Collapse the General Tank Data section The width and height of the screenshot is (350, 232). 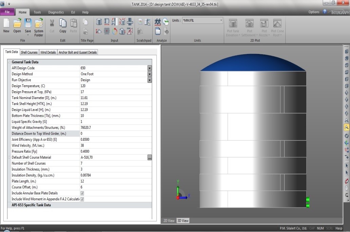[x=9, y=62]
